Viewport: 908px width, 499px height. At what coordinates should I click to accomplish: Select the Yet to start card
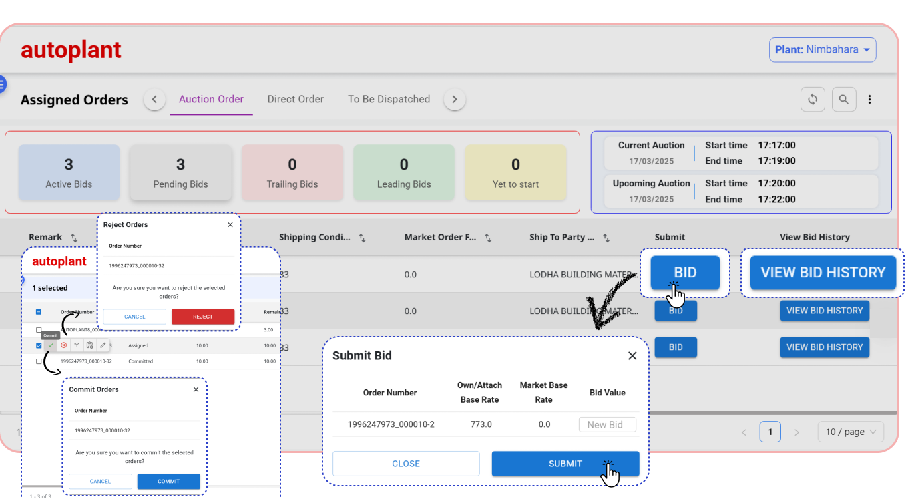tap(515, 172)
